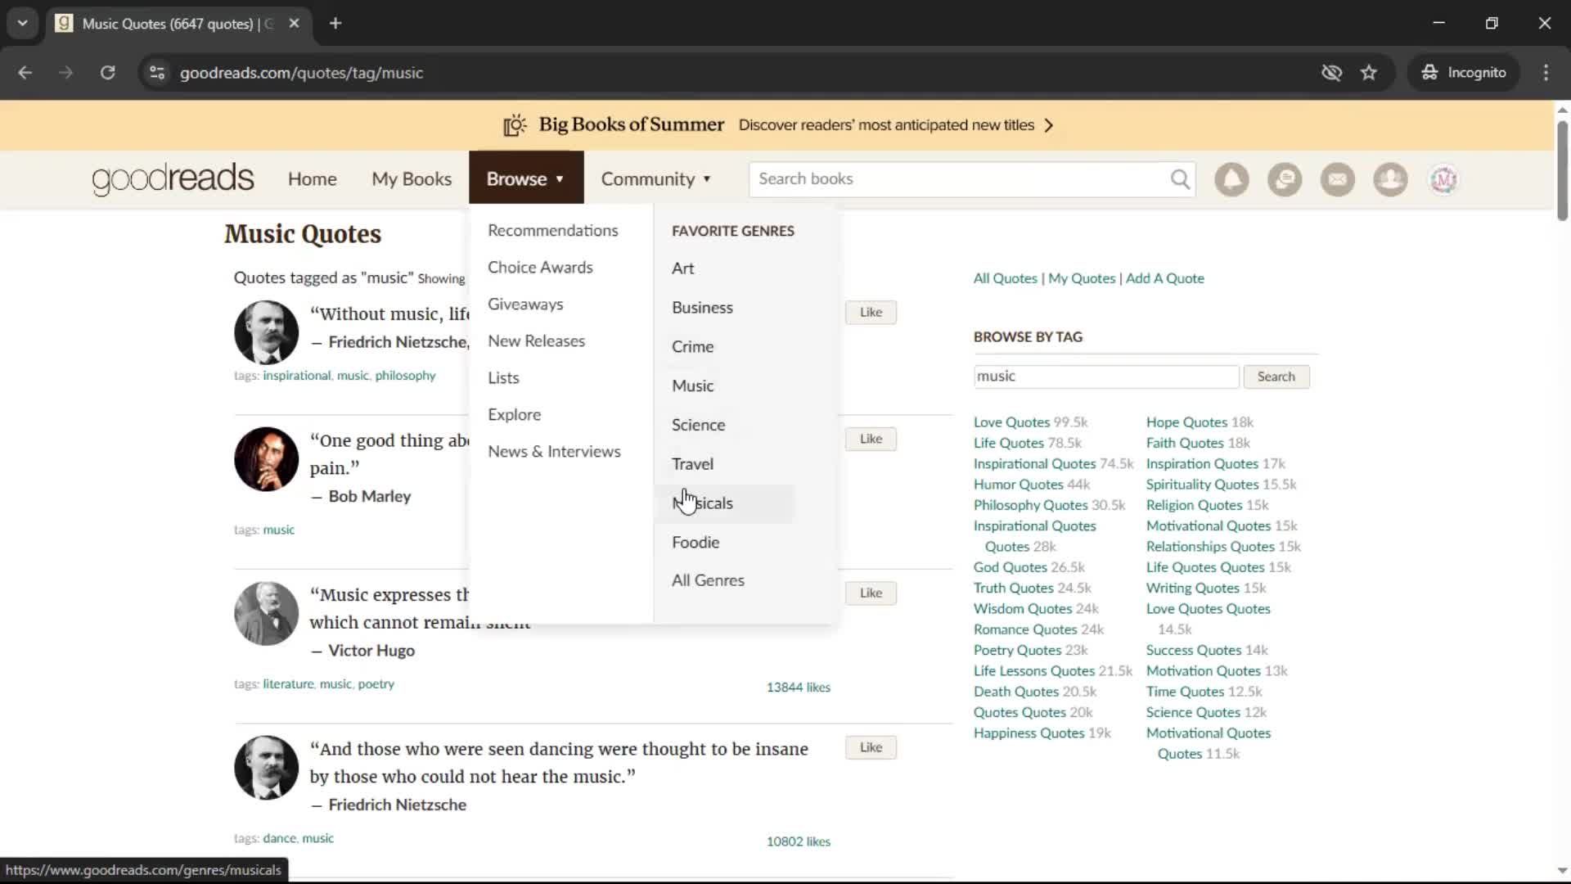Select New Releases in Browse menu

tap(537, 341)
